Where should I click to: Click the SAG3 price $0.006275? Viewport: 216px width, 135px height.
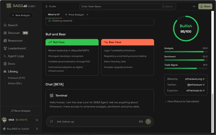(x=22, y=120)
